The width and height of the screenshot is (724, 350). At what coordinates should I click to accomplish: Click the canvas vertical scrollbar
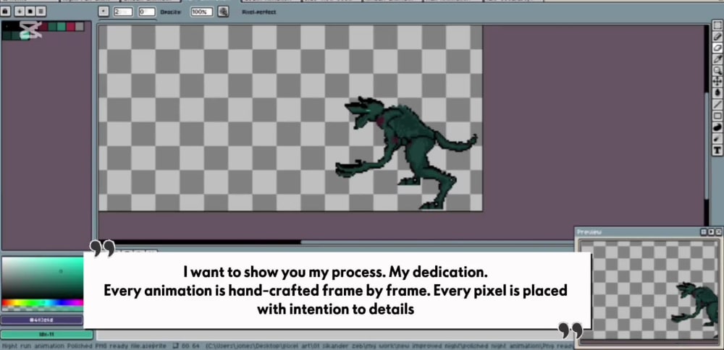coord(706,145)
